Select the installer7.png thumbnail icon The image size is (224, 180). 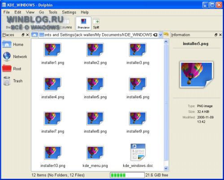click(x=52, y=118)
